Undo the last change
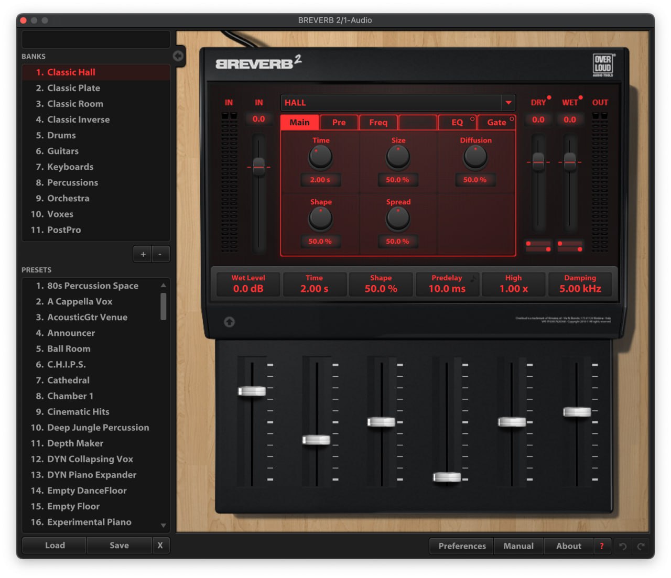The height and width of the screenshot is (578, 671). (623, 546)
